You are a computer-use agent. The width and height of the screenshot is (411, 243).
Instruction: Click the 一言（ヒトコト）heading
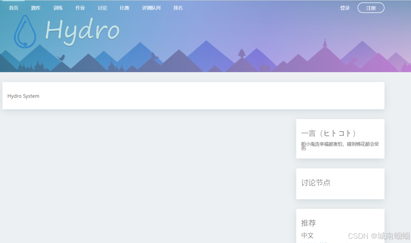(329, 133)
